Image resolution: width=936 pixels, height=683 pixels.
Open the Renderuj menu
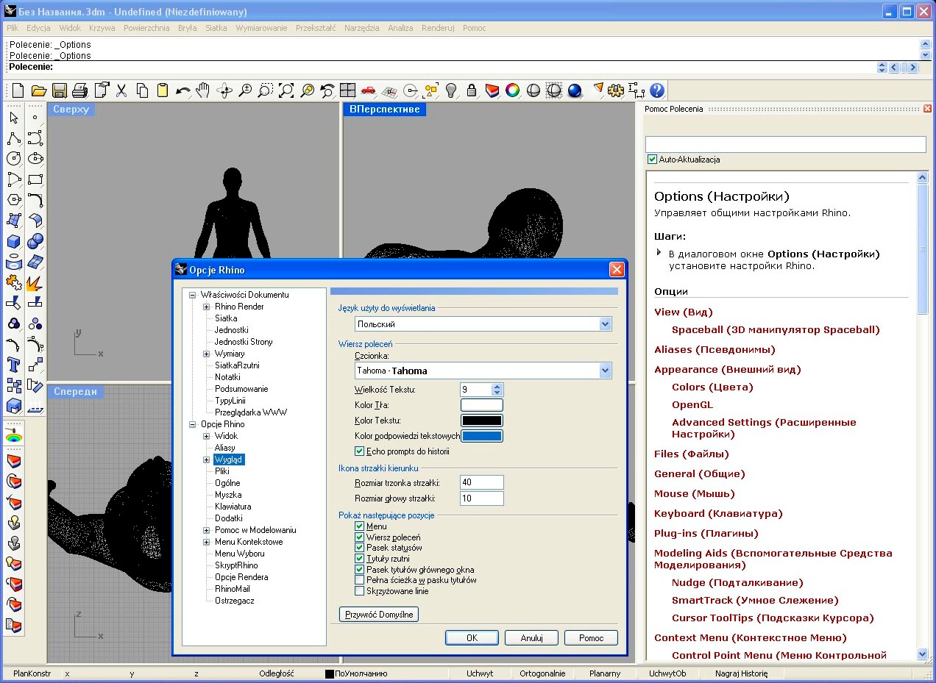click(x=438, y=28)
